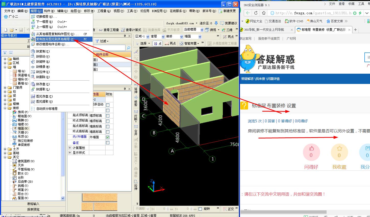Screen dimensions: 370x217
Task: Click the 表格输入 button
Action: point(33,204)
